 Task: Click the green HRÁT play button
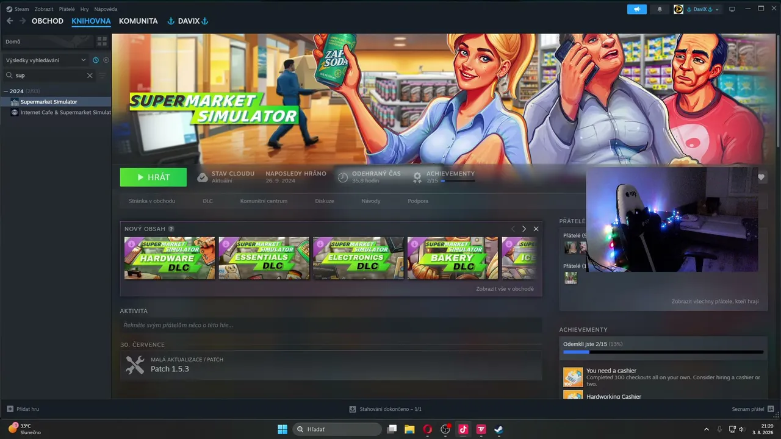(153, 177)
